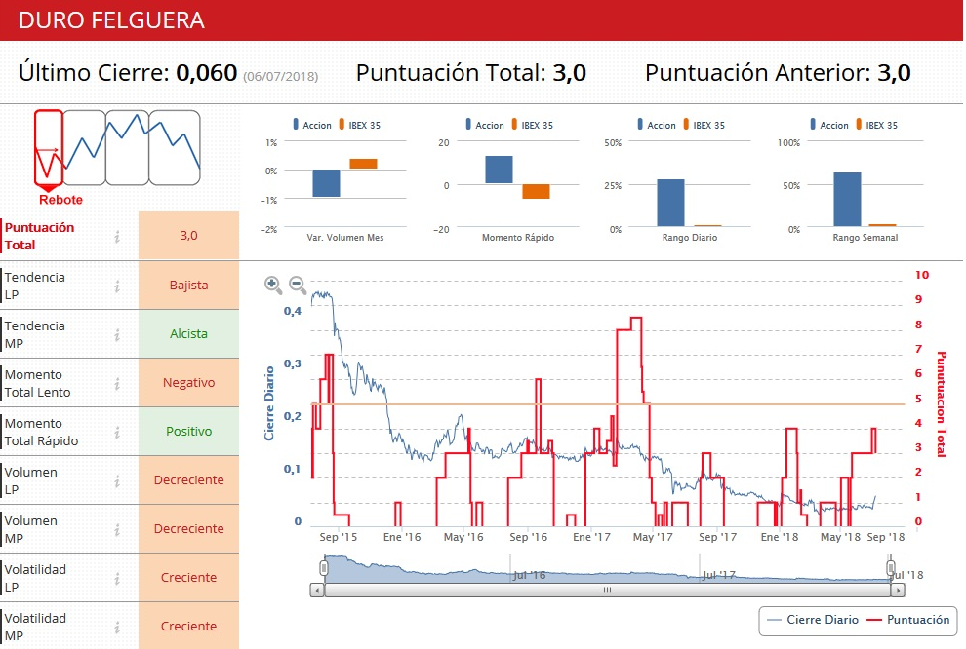
Task: Toggle Cierre Diario line in legend
Action: point(813,620)
